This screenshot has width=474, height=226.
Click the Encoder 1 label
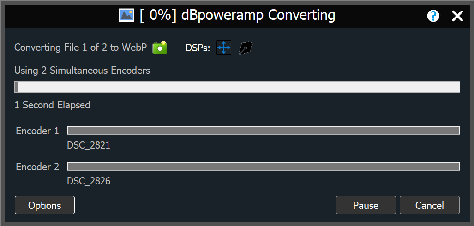[x=37, y=131]
